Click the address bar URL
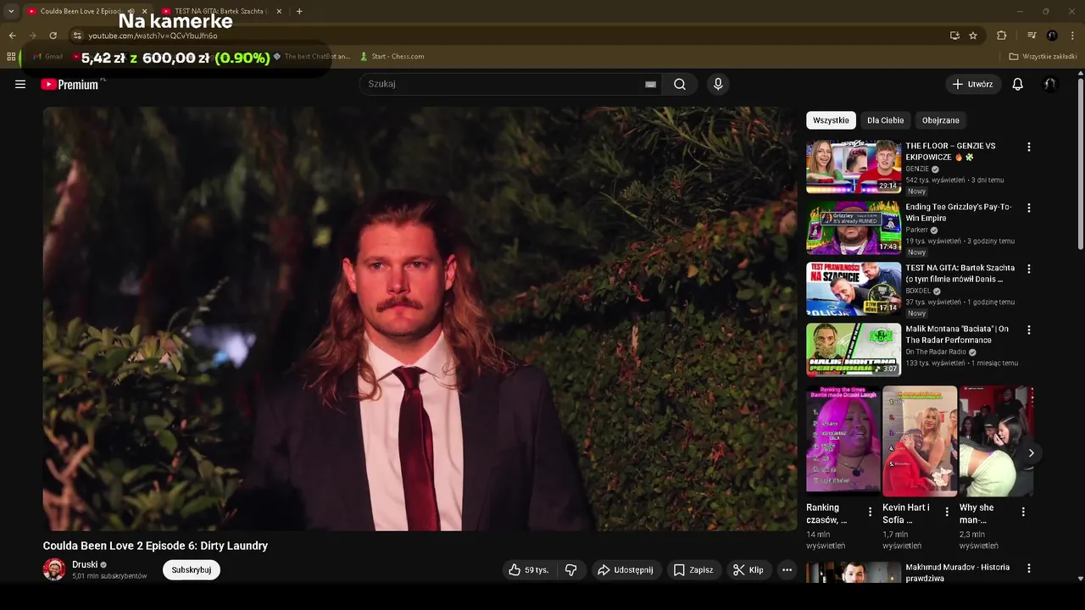The image size is (1085, 610). click(x=153, y=36)
